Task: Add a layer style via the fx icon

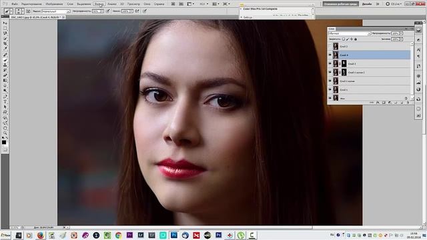Action: pos(378,103)
